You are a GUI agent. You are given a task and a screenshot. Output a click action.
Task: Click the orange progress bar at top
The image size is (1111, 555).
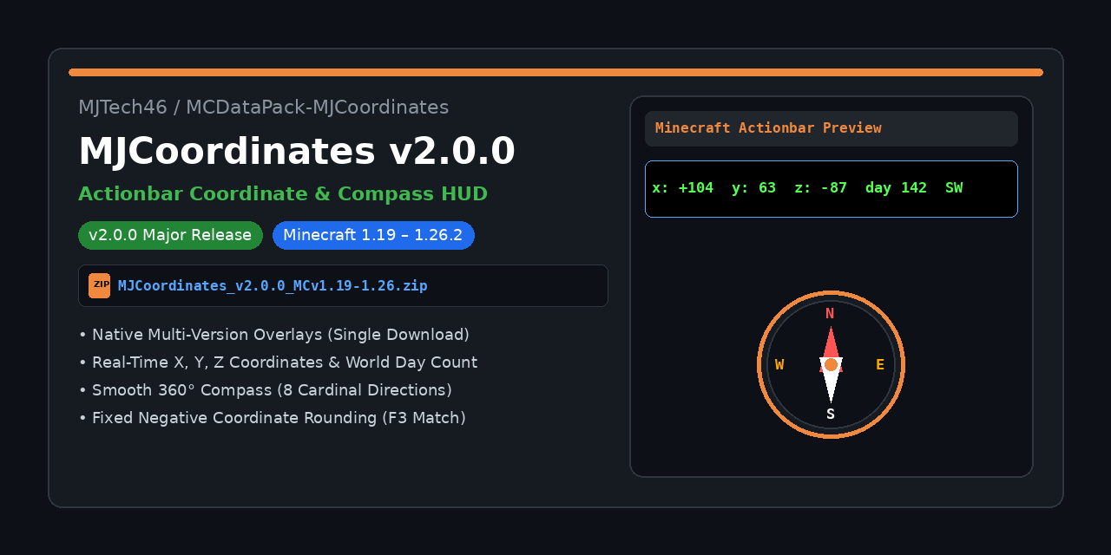[555, 72]
